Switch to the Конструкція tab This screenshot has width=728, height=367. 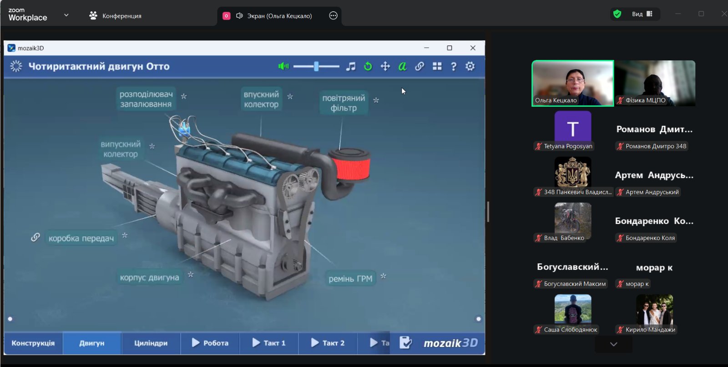coord(33,343)
